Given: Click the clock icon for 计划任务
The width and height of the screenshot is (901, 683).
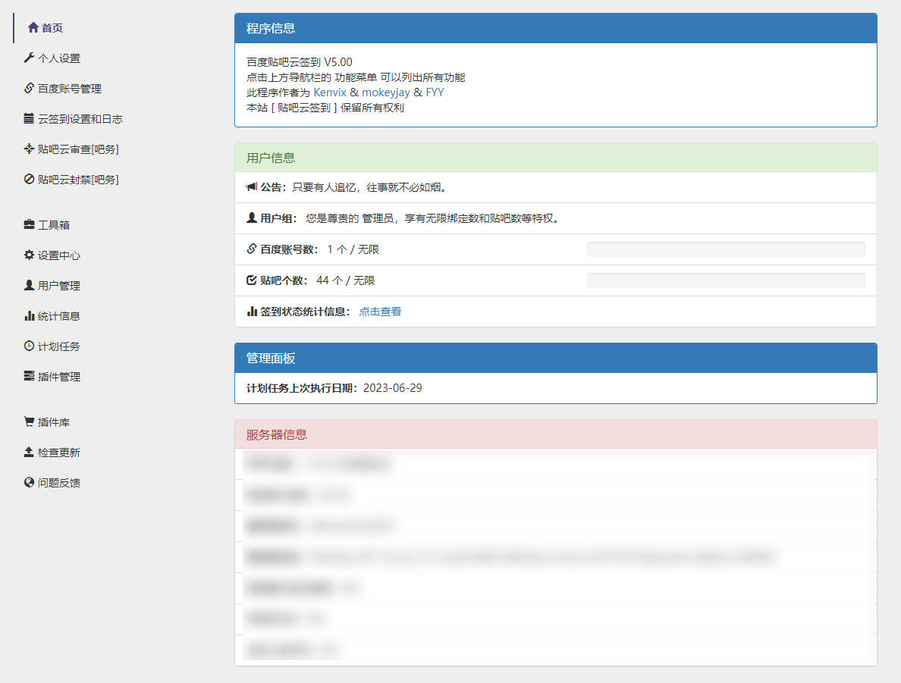Looking at the screenshot, I should click(x=29, y=346).
